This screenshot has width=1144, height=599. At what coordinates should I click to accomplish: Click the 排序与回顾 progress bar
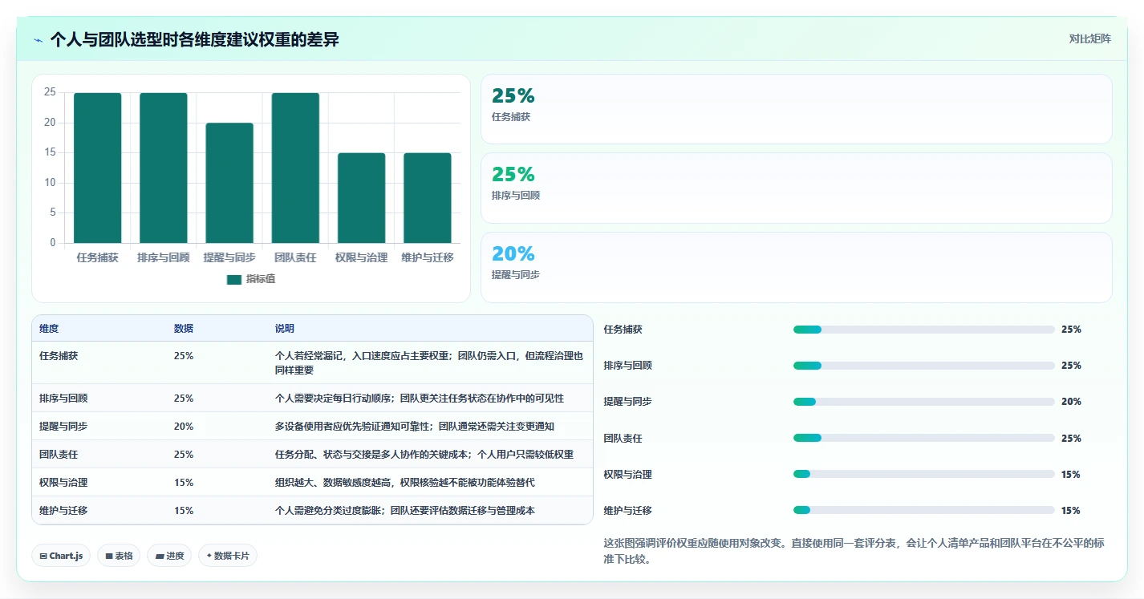923,366
